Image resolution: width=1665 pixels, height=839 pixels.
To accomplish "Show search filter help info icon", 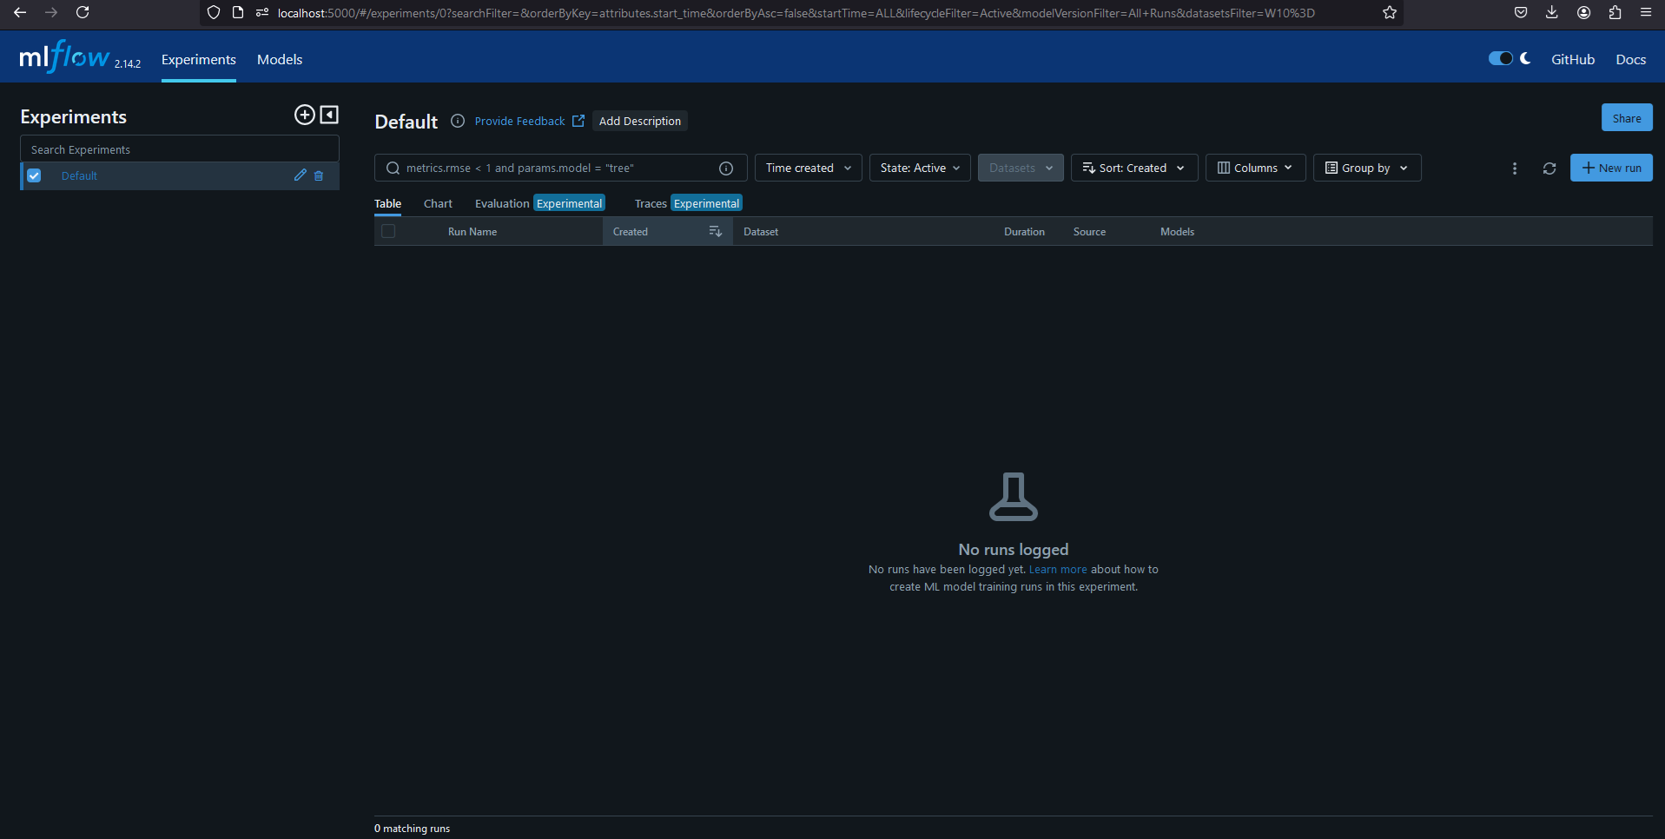I will [x=726, y=168].
